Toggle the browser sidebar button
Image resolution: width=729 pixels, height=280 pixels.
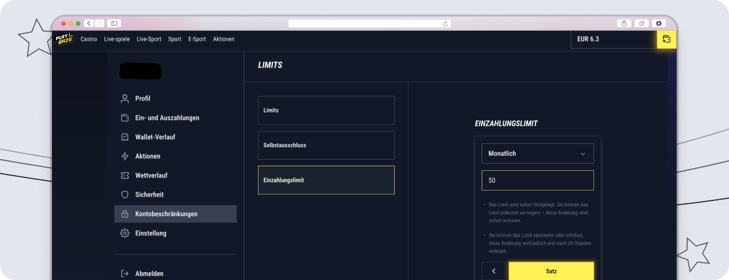tap(114, 23)
